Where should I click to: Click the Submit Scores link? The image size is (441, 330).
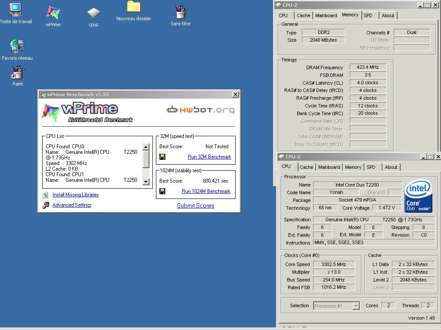[196, 205]
